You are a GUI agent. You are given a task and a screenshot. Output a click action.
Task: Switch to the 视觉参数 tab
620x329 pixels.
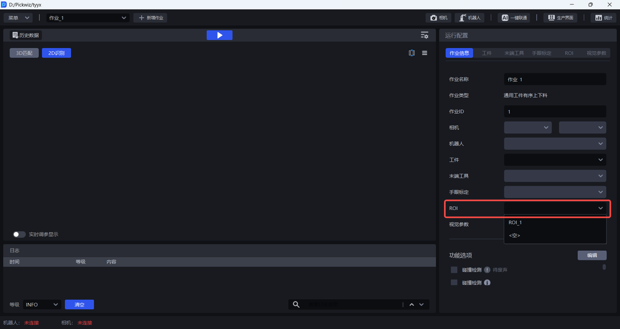[x=596, y=53]
